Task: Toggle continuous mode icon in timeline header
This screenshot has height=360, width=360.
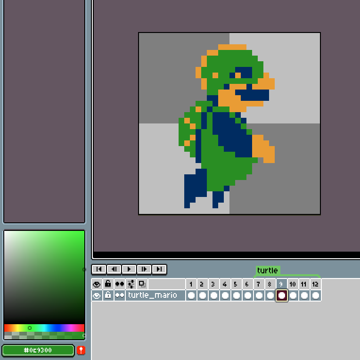Action: coord(119,284)
